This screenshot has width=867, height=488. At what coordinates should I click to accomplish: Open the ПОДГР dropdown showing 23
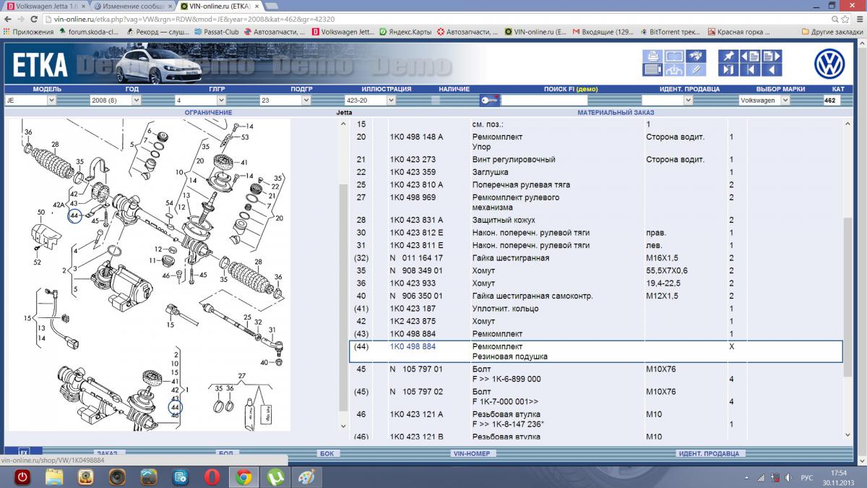click(x=285, y=100)
